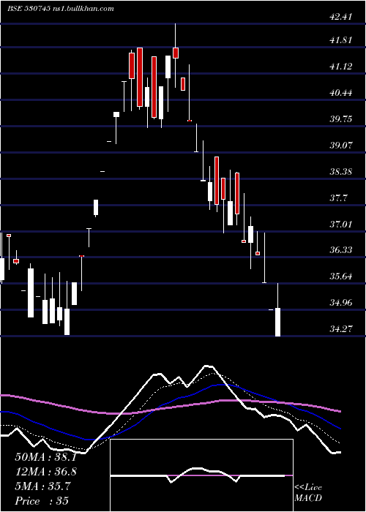Click the 50MA : 38.1 reading
Screen dimensions: 366x512
click(x=45, y=457)
